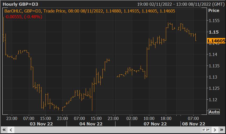This screenshot has width=226, height=134.
Task: Click the date range 19:00 02/11/2022 - 13:00 08/11/2022
Action: (x=181, y=4)
